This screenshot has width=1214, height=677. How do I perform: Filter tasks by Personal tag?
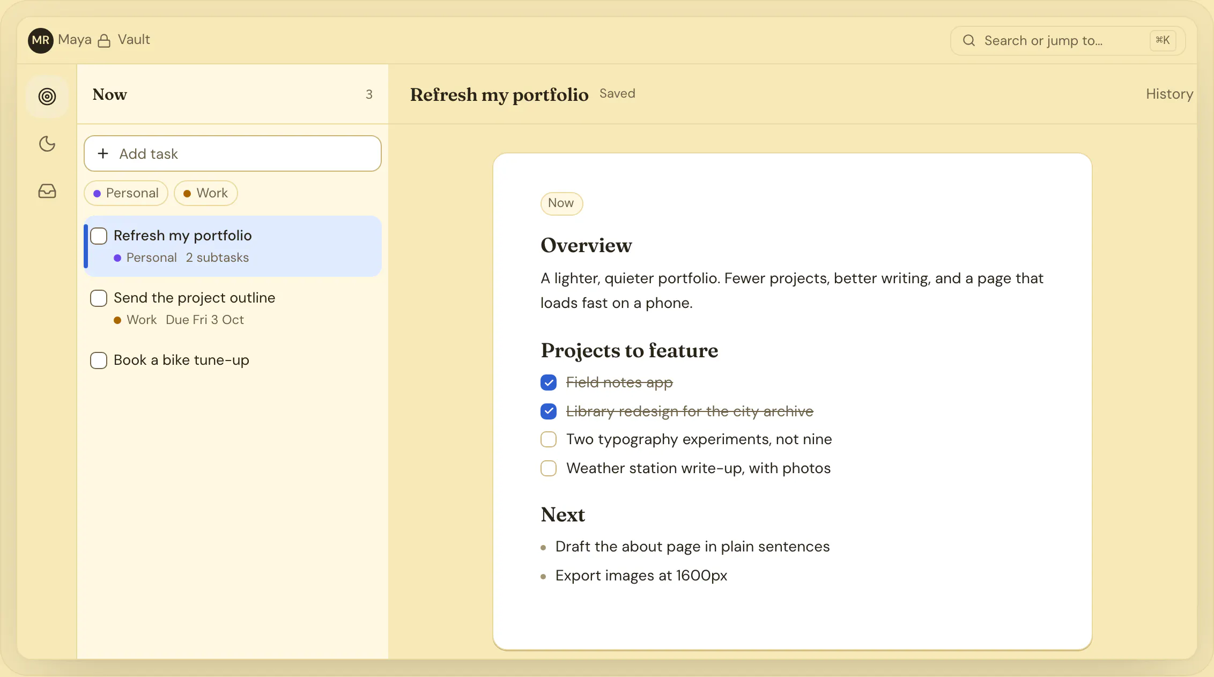coord(126,193)
